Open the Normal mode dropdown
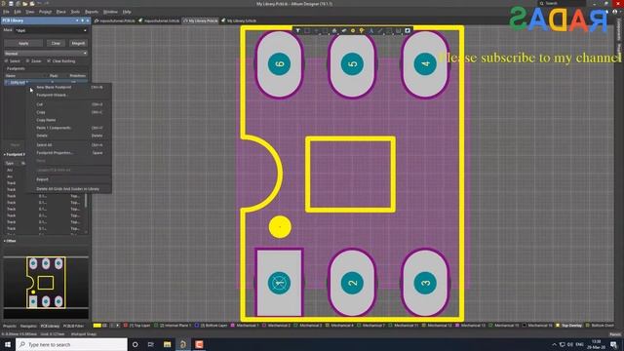 click(46, 53)
